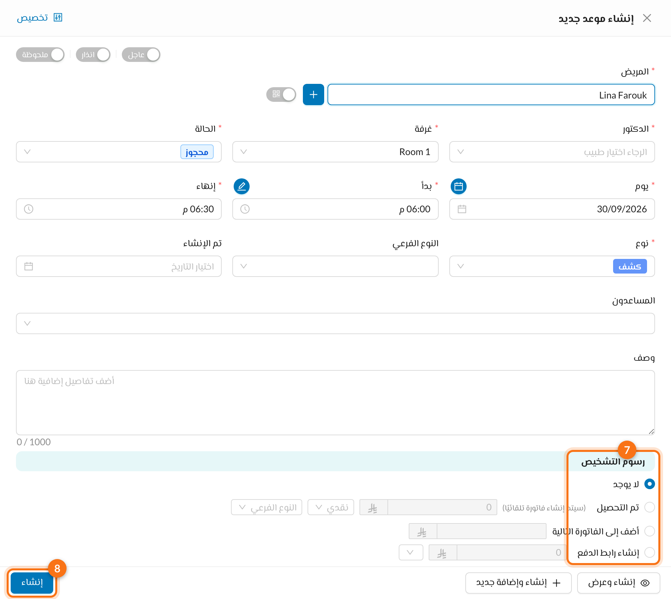The image size is (671, 599).
Task: Select the إنشاء رابط الدفع radio option
Action: click(x=650, y=552)
